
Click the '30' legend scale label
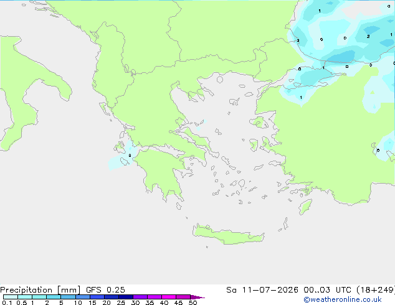pyautogui.click(x=135, y=303)
